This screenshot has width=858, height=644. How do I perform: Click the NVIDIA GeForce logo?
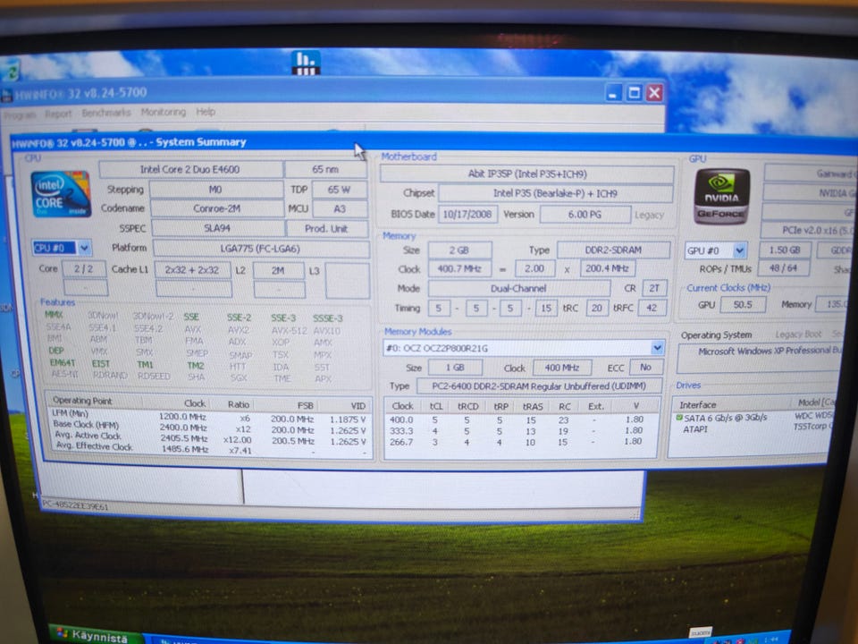click(x=722, y=196)
